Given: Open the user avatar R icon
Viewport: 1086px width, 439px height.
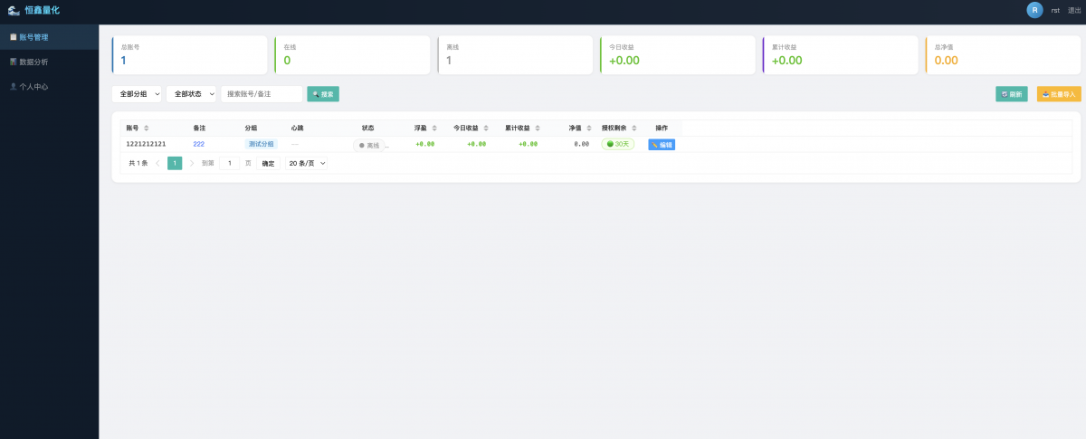Looking at the screenshot, I should click(1034, 10).
